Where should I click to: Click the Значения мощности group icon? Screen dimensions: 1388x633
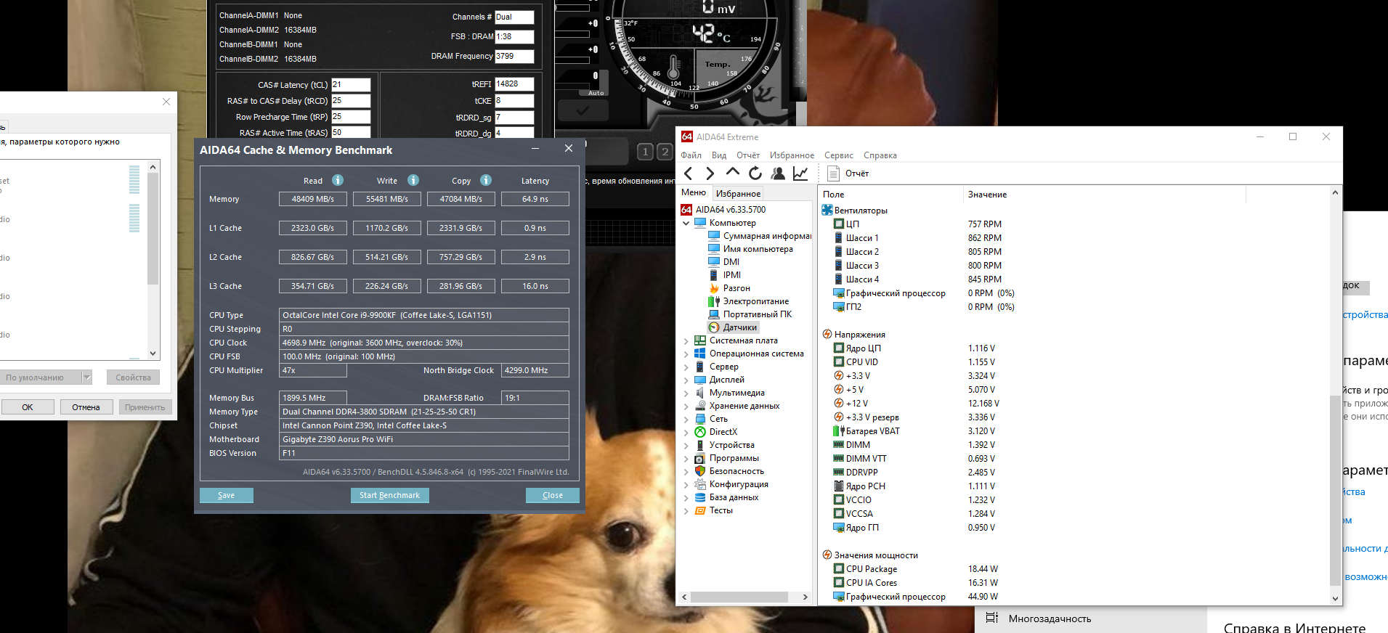click(827, 555)
